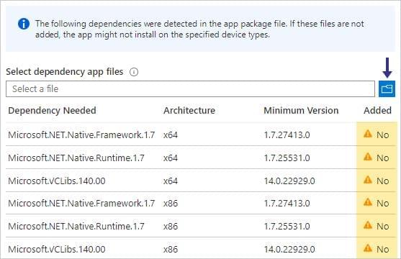Click the Dependency Needed column header
401x259 pixels.
tap(52, 111)
